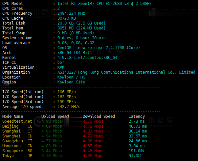Click the Beijing CU node name
198x161 pixels.
(17, 126)
